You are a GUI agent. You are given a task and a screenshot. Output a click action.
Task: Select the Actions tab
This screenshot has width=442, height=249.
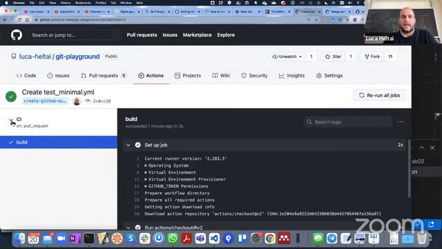(151, 75)
